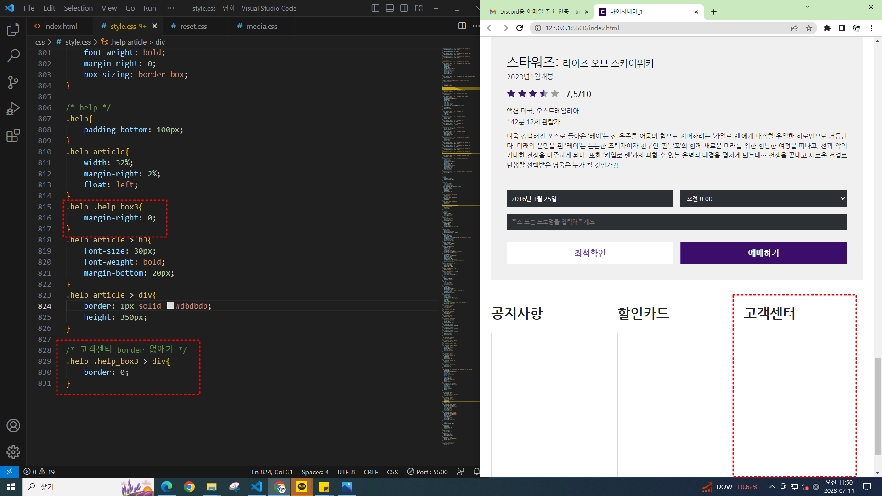Expand the editor More Actions ellipsis
Screen dimensions: 882x496
476,26
